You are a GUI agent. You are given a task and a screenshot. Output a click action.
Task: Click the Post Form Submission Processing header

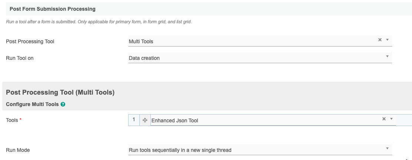(53, 9)
